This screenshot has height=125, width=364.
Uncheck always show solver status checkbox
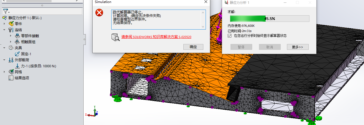click(x=230, y=36)
